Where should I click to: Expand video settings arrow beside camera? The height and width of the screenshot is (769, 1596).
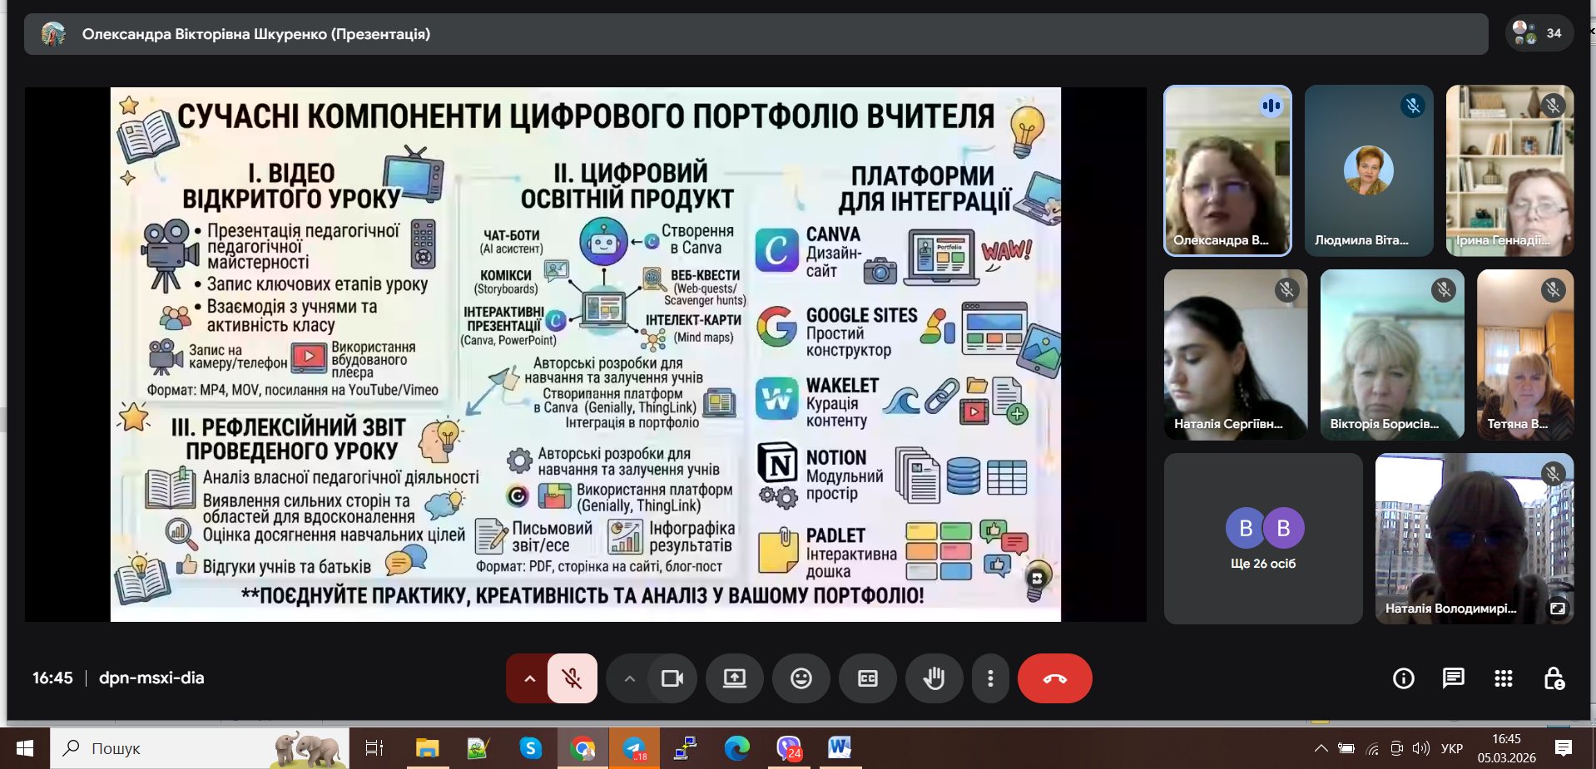[629, 678]
